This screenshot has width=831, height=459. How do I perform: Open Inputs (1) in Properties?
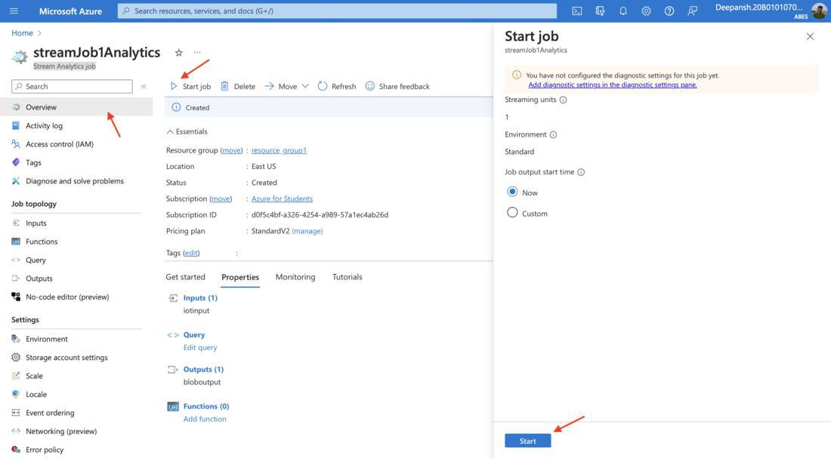click(x=200, y=297)
